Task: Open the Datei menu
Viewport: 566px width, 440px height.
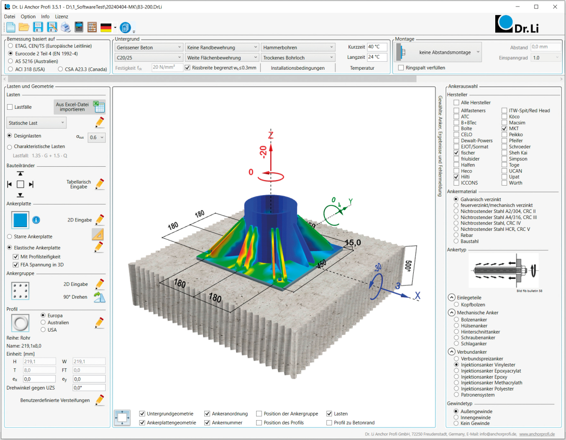Action: 9,16
